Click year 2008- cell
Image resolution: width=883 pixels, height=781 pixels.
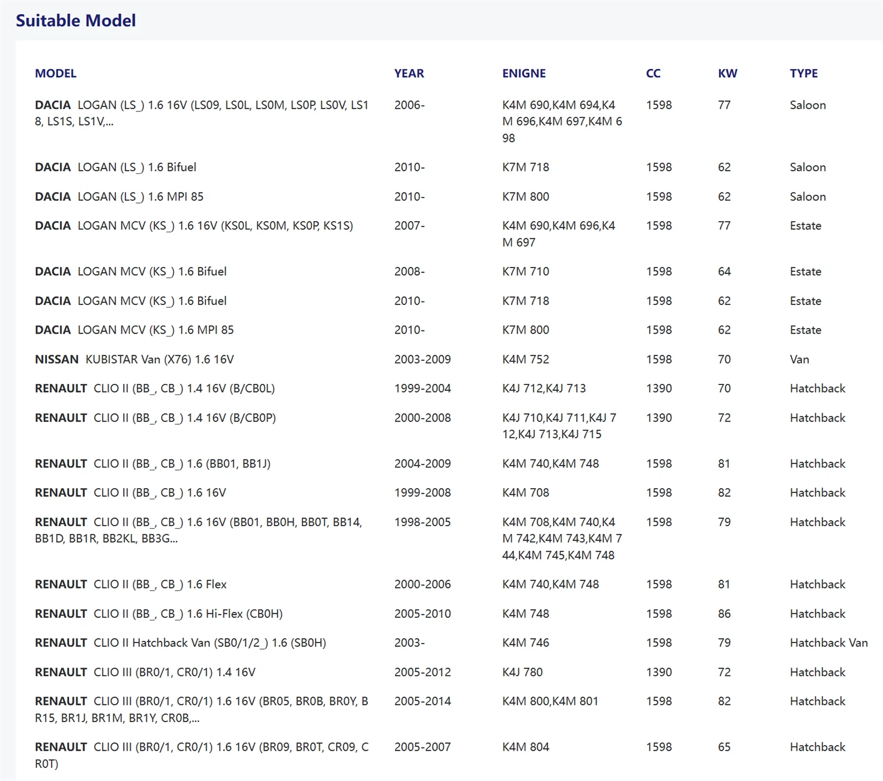(409, 271)
